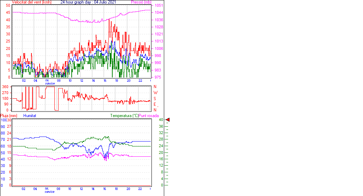Click the W compass letter beside wind direction graph
363x196 pixels.
point(155,93)
